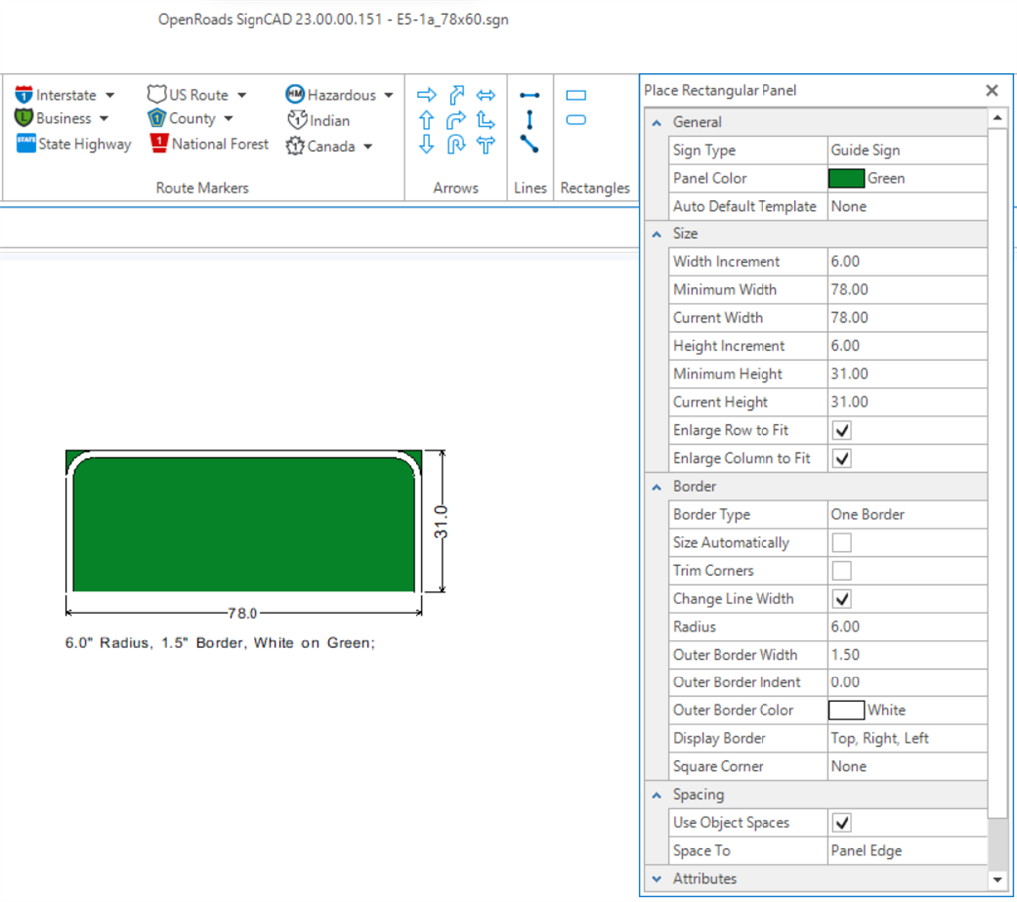The image size is (1017, 902).
Task: Choose the US Route shield icon
Action: point(157,94)
